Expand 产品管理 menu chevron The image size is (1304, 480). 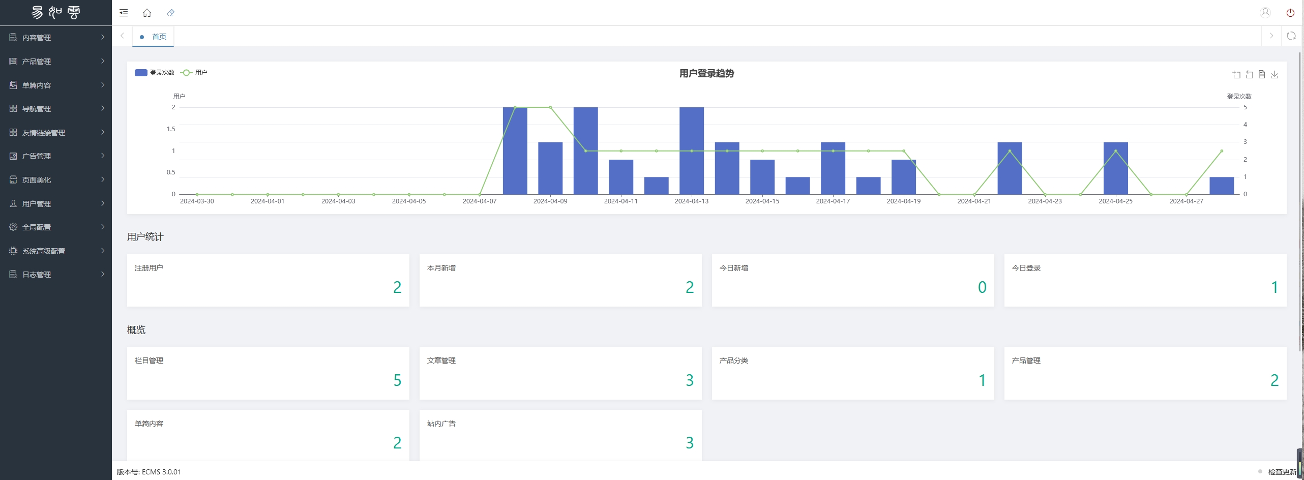(103, 61)
